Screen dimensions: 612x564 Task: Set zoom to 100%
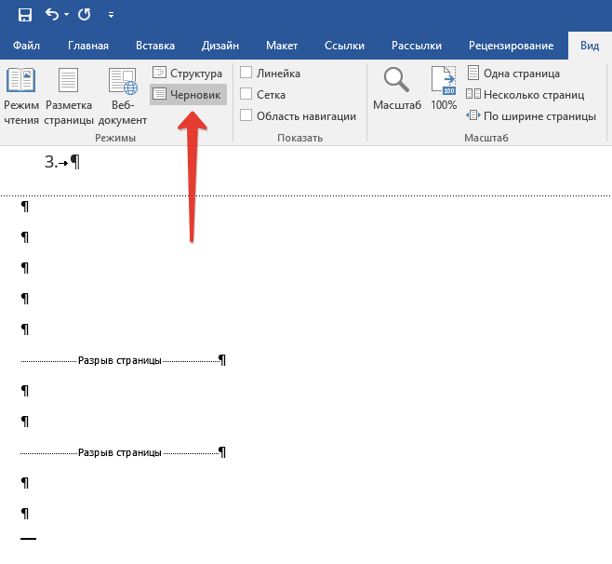point(444,89)
